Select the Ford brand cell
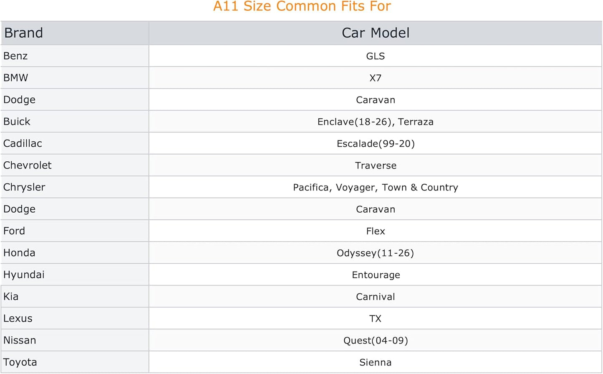 click(x=75, y=231)
